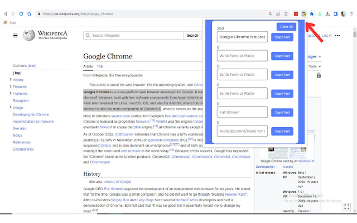Click the first Copy Text button
The height and width of the screenshot is (223, 357).
282,37
